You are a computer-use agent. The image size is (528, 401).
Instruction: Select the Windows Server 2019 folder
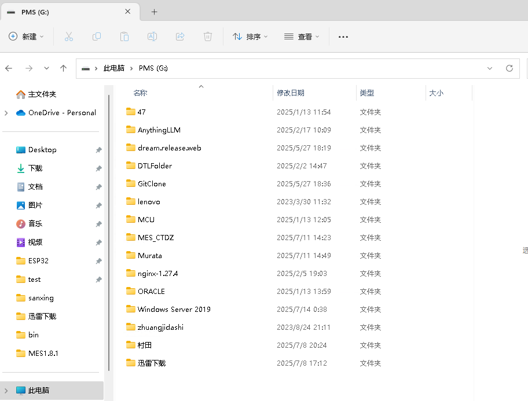(174, 309)
